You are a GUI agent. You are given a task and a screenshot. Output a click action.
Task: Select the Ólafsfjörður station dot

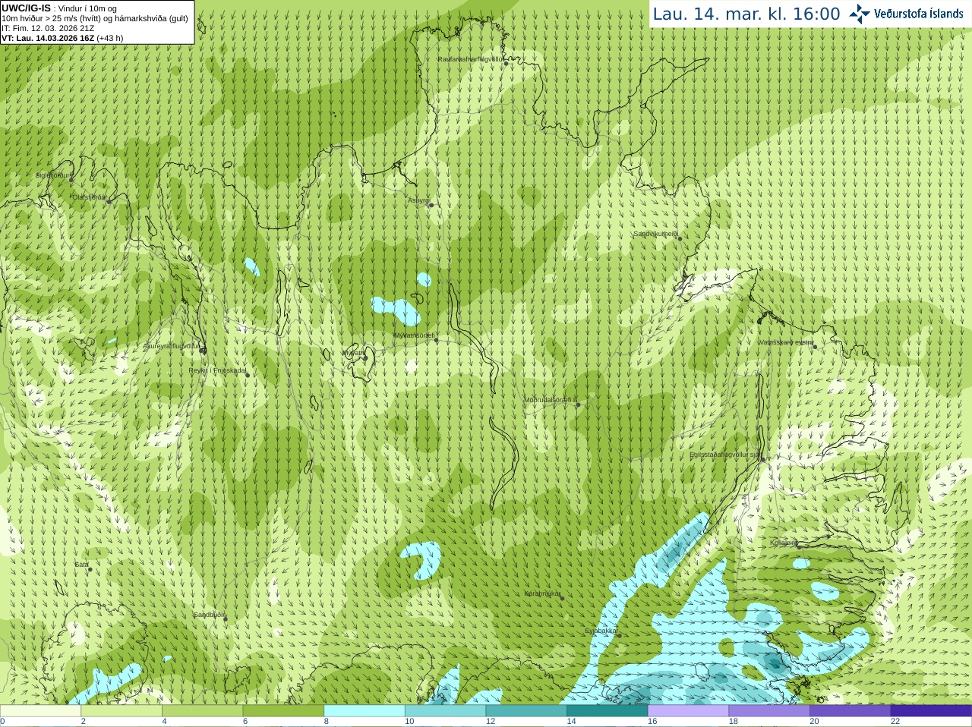pyautogui.click(x=109, y=202)
